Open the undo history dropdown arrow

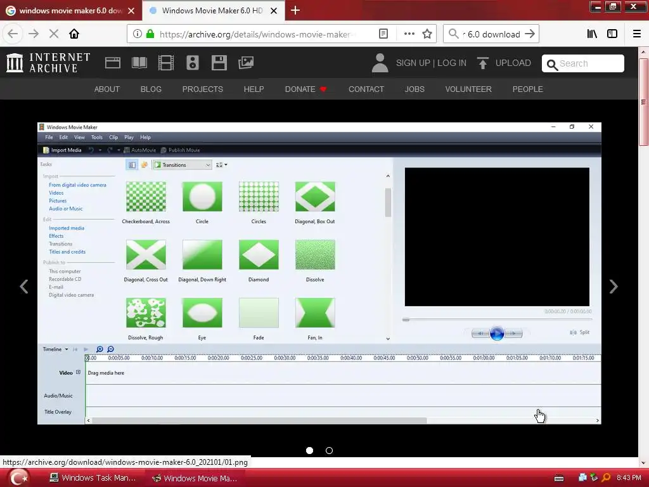tap(100, 150)
